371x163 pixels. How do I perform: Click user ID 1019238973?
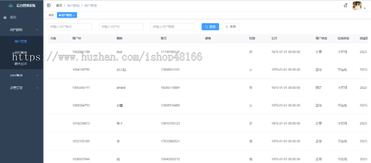(81, 123)
